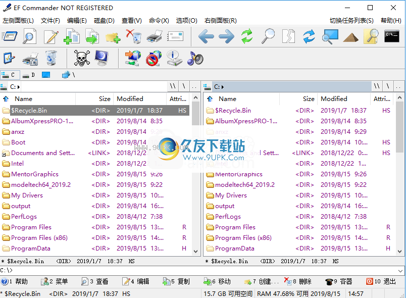The height and width of the screenshot is (298, 406).
Task: Click the F1 帮助 function key button
Action: 15,281
